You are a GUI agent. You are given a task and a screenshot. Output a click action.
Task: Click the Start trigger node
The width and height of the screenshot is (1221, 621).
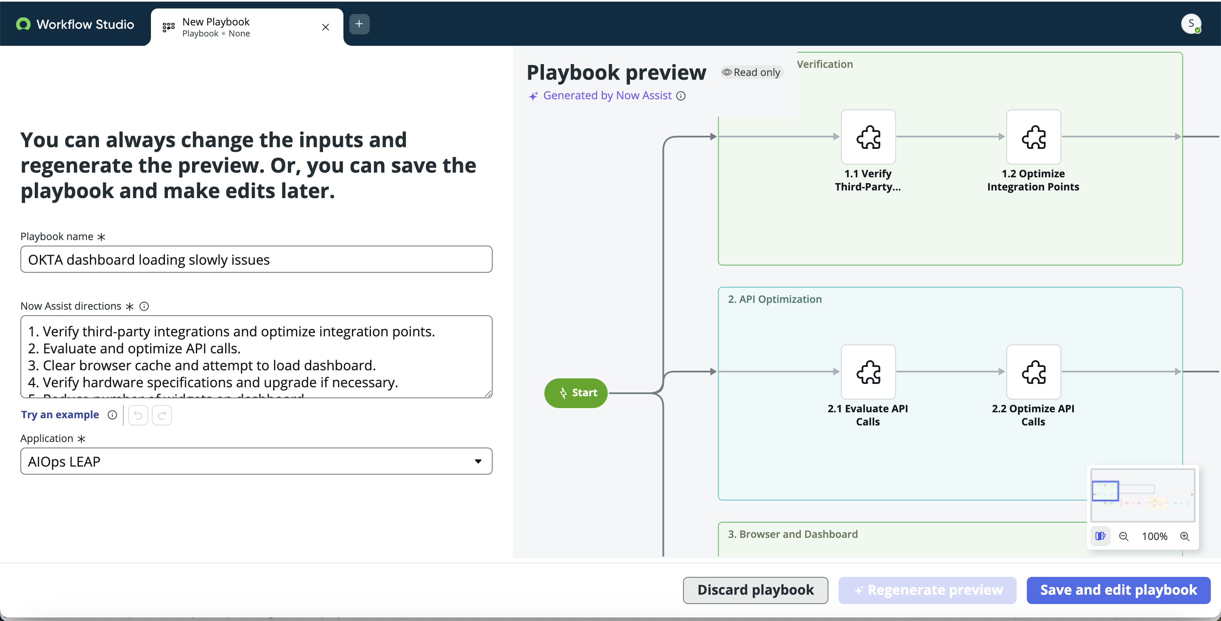(576, 393)
